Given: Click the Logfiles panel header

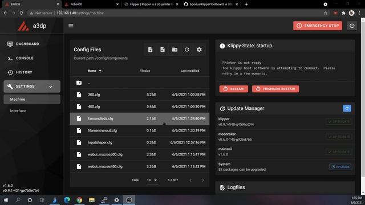Looking at the screenshot, I should [x=285, y=187].
